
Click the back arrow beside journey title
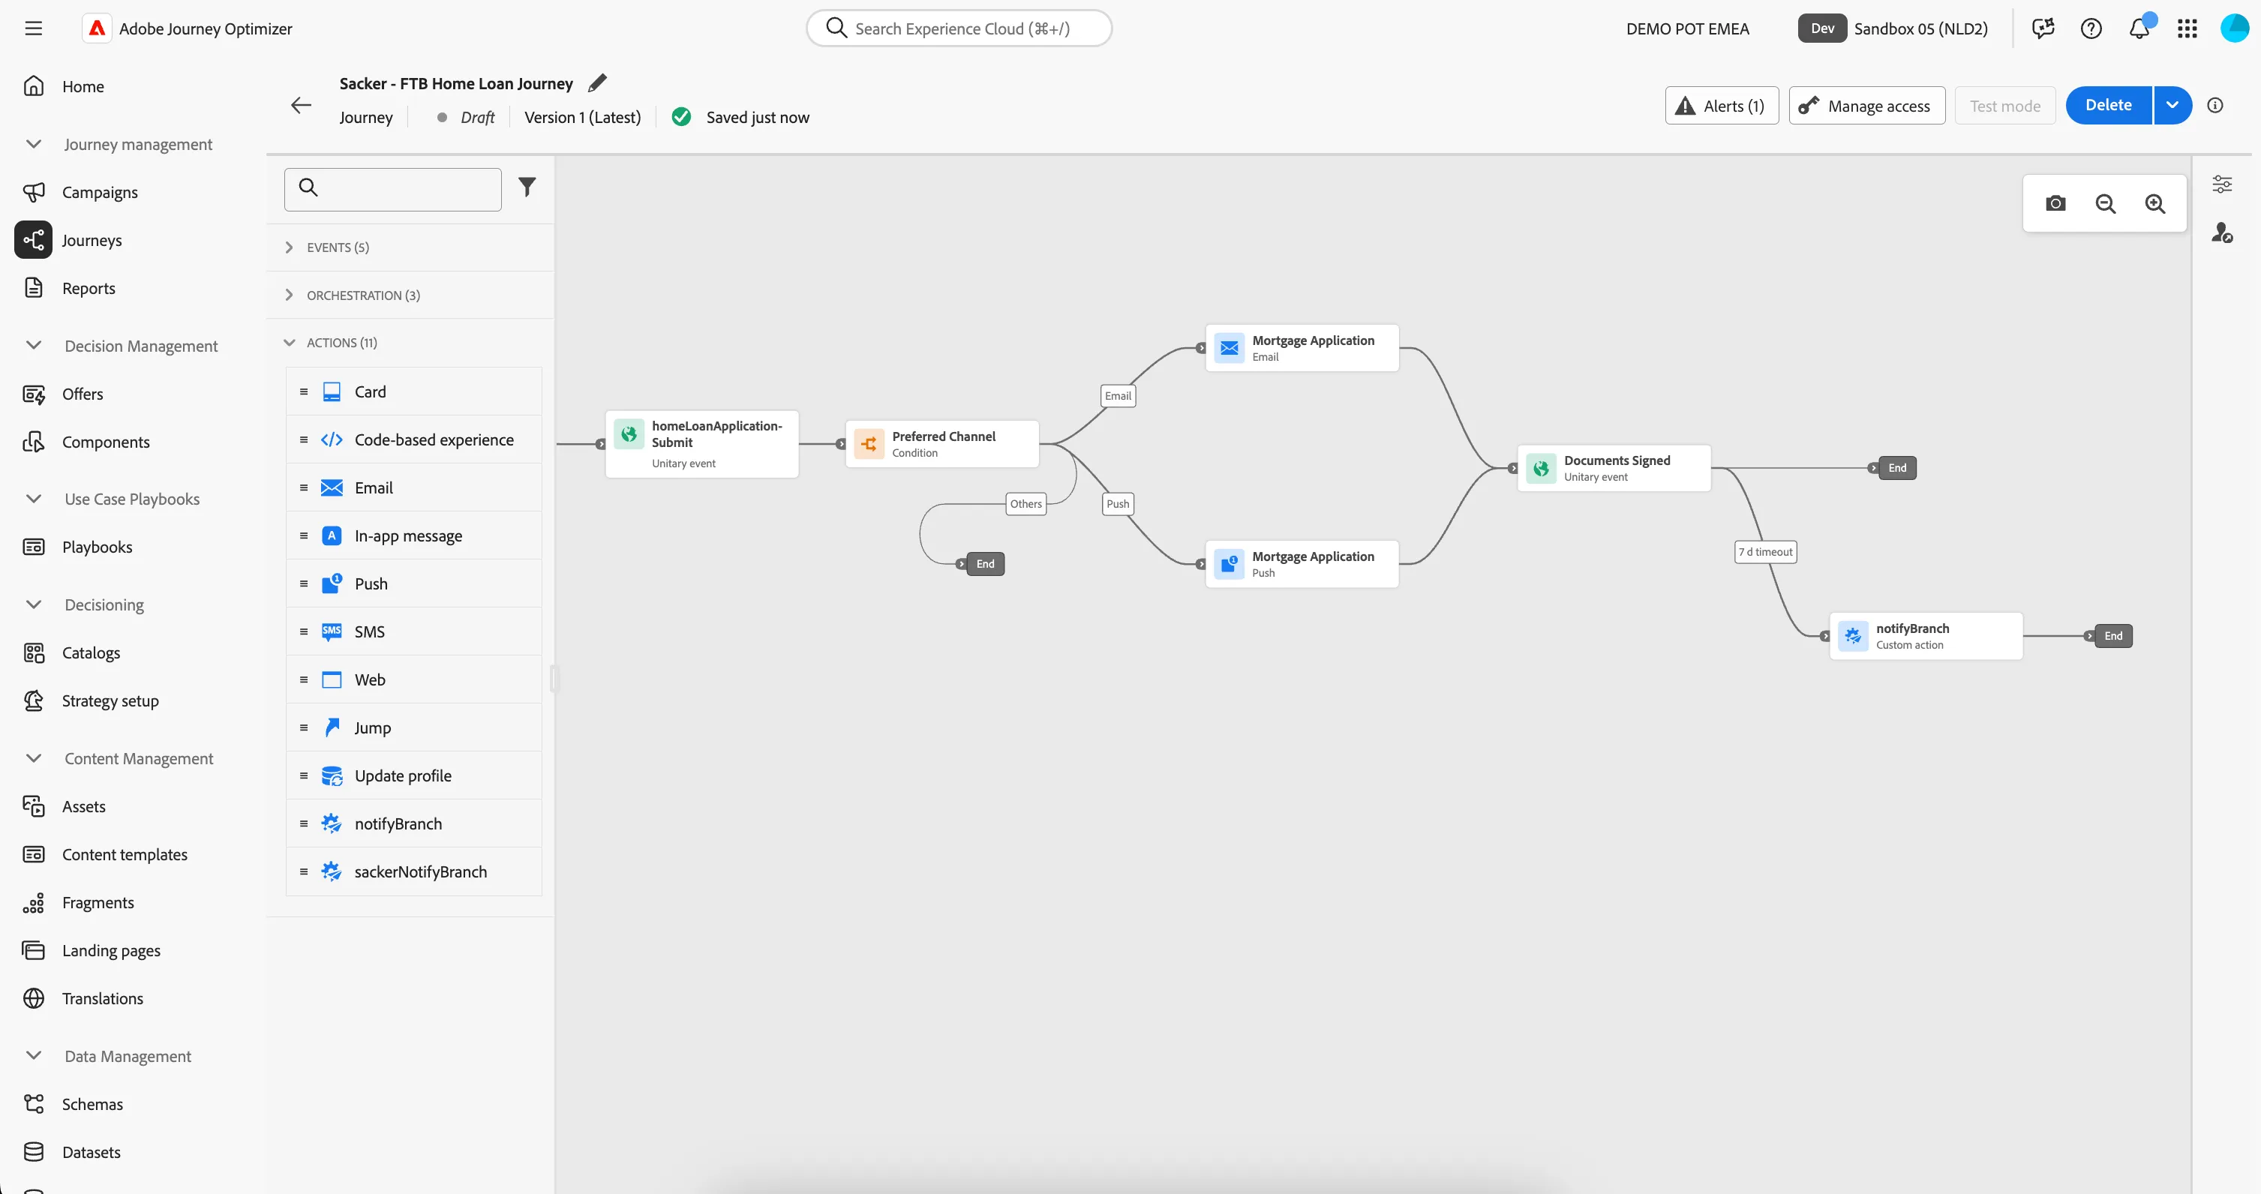coord(301,105)
